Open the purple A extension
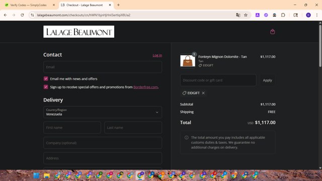 (257, 15)
